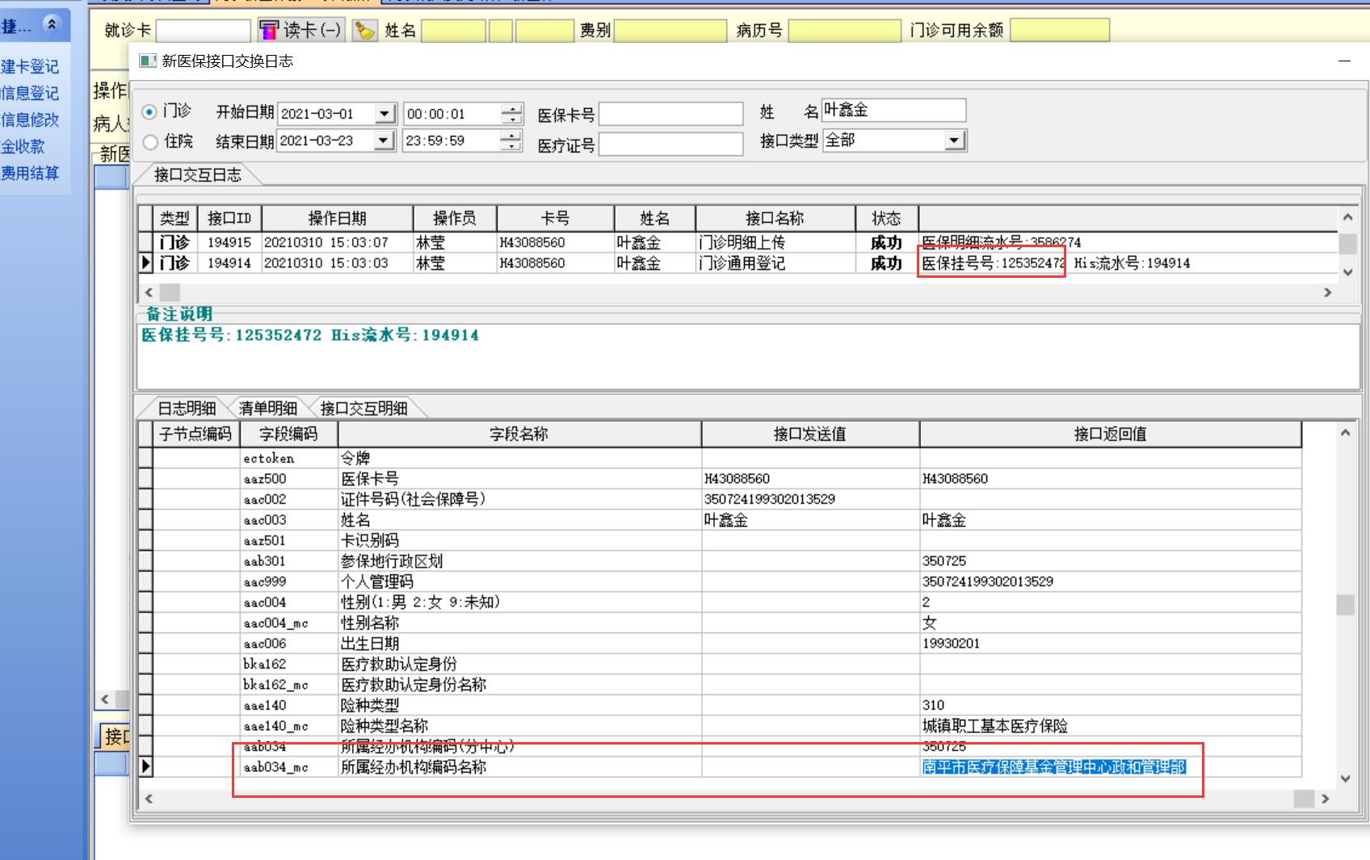Open 费用结算 in the sidebar

coord(30,174)
